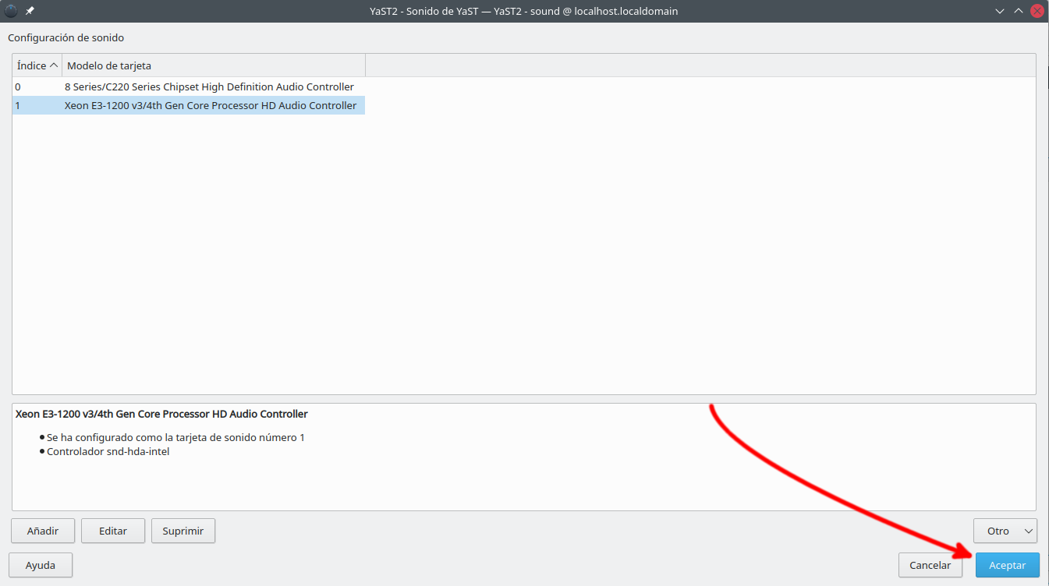Open help with the Ayuda button

coord(41,565)
